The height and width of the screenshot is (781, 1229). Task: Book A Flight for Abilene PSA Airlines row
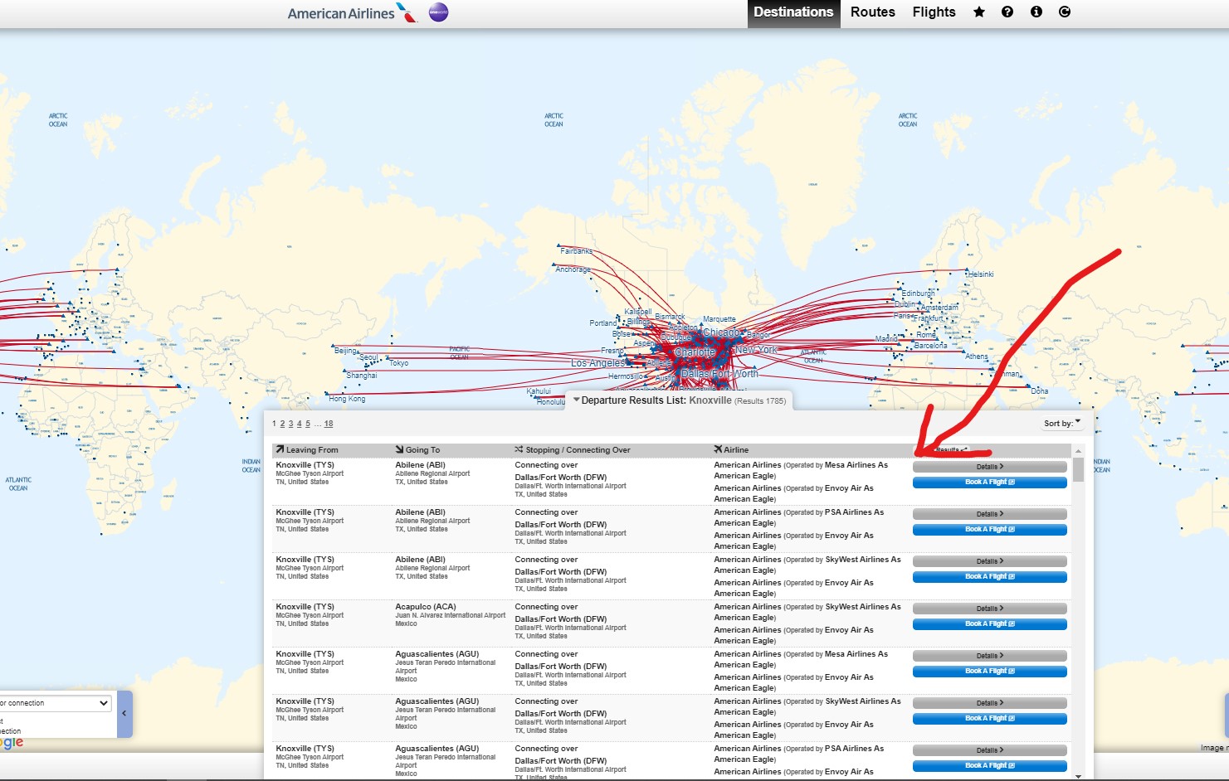[x=990, y=529]
